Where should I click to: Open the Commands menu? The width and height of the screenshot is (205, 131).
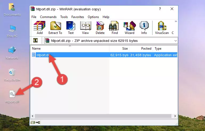click(x=48, y=17)
